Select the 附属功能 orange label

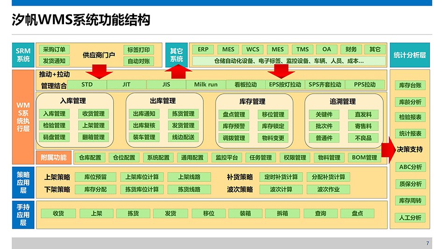[x=54, y=158]
